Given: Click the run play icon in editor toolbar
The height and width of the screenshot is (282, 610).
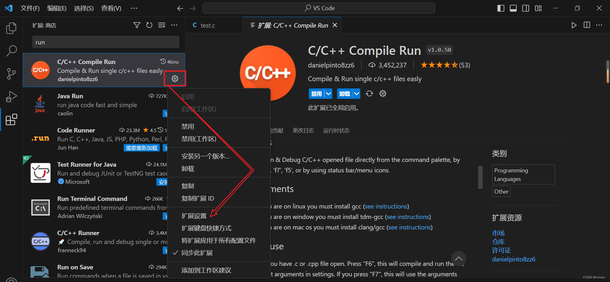Looking at the screenshot, I should 574,25.
